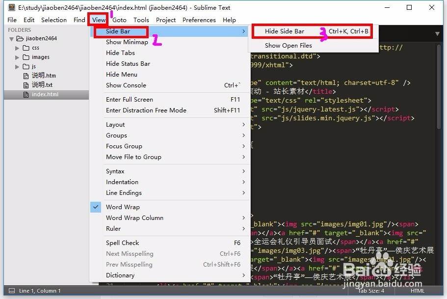Click the file icon beside 说明.htm
Image resolution: width=447 pixels, height=299 pixels.
pos(26,76)
